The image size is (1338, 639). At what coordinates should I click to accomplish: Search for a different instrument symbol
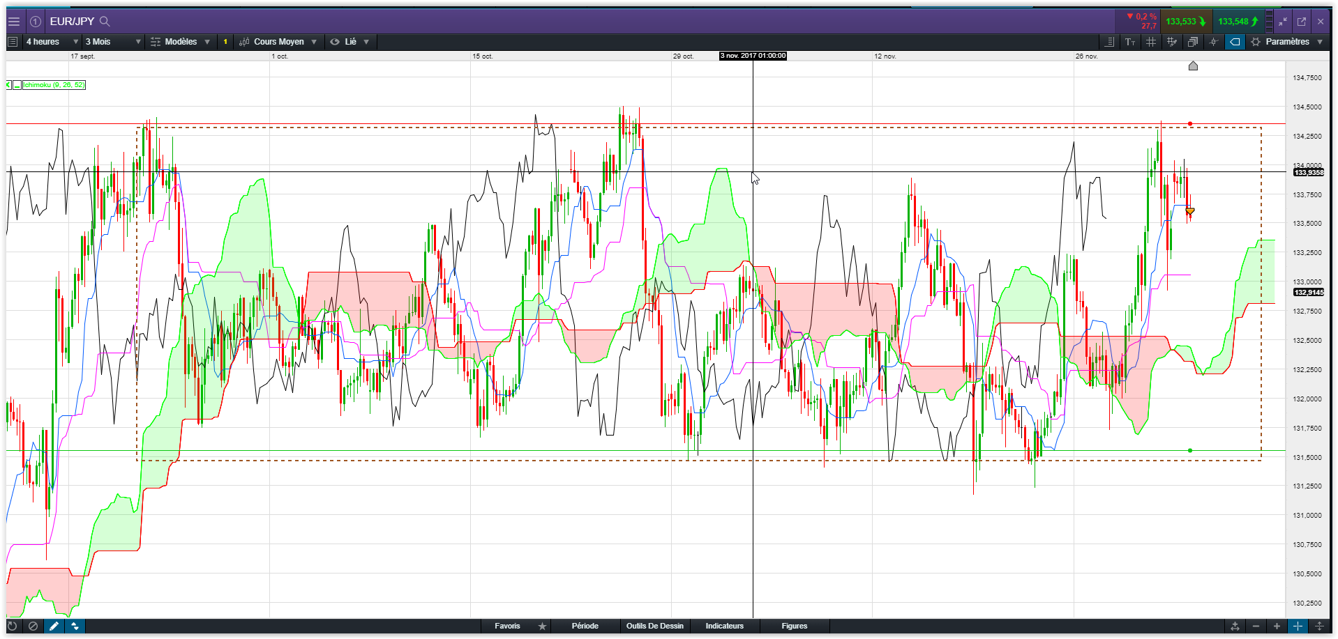[105, 22]
